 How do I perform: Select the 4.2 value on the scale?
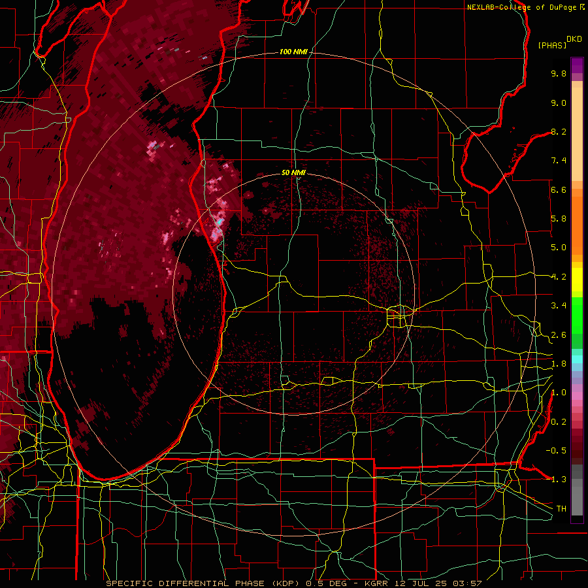pos(559,277)
